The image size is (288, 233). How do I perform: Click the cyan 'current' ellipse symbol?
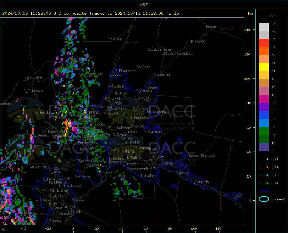point(264,199)
